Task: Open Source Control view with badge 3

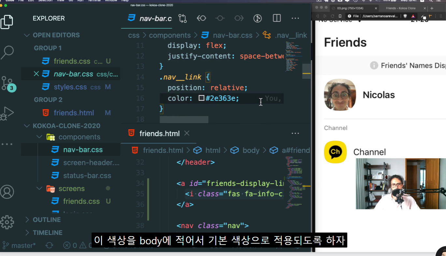Action: (x=8, y=83)
